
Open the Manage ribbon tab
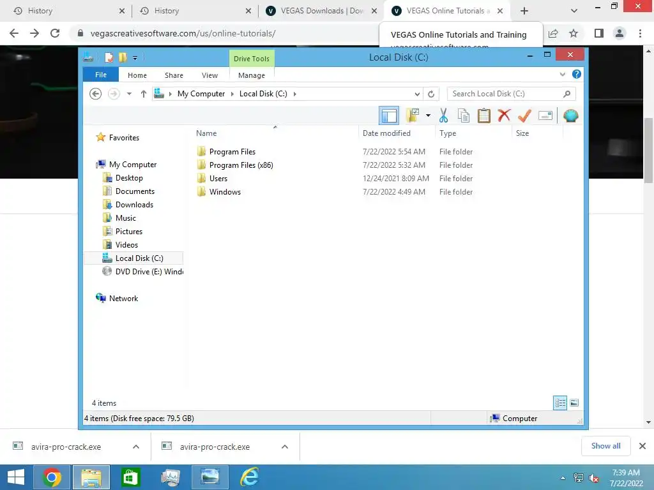(x=252, y=75)
